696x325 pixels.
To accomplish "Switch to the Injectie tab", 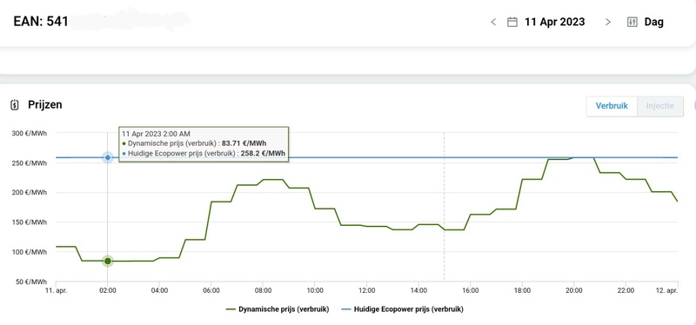I will 660,106.
